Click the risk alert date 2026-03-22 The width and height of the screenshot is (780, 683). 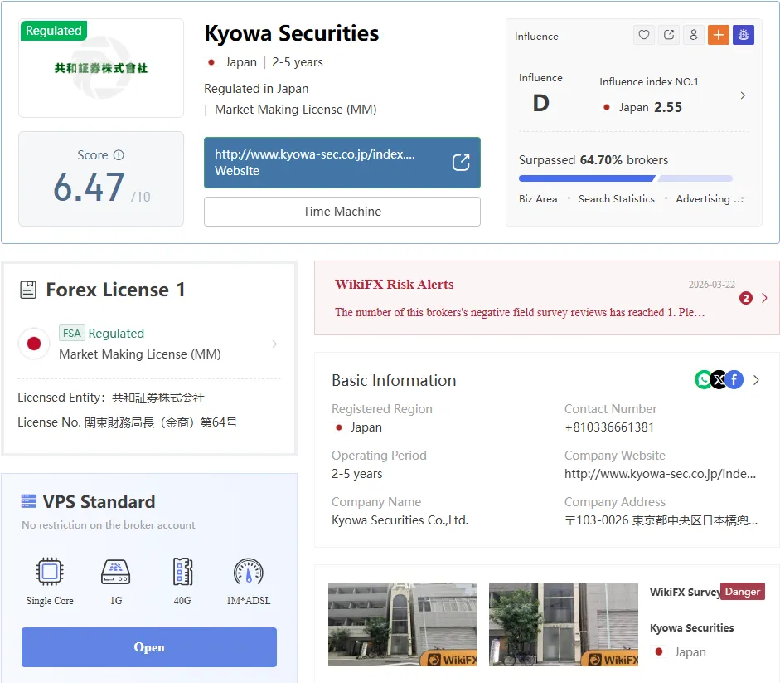[x=711, y=285]
